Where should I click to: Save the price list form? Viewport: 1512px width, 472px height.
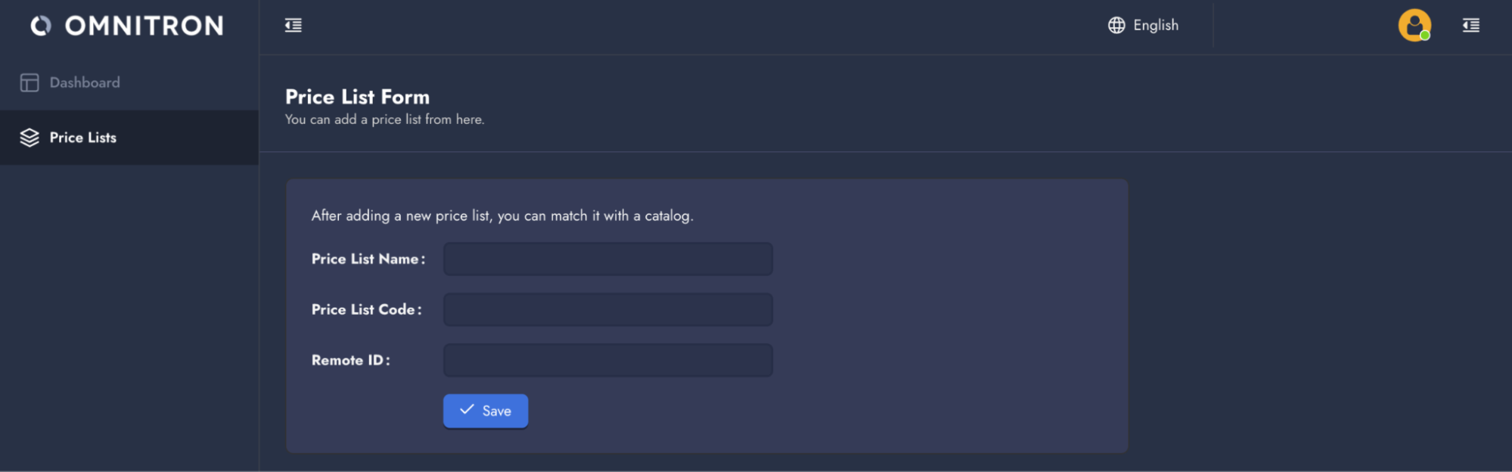click(486, 411)
